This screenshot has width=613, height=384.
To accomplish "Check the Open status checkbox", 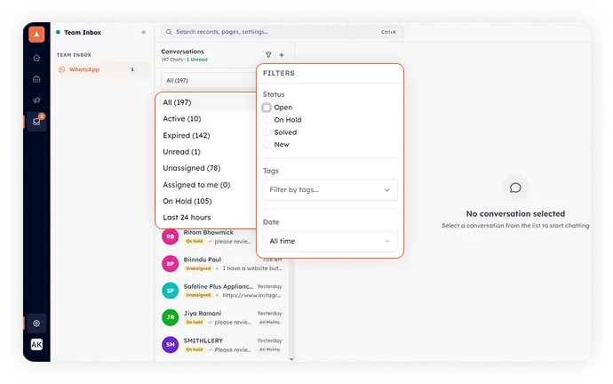I will (x=267, y=108).
